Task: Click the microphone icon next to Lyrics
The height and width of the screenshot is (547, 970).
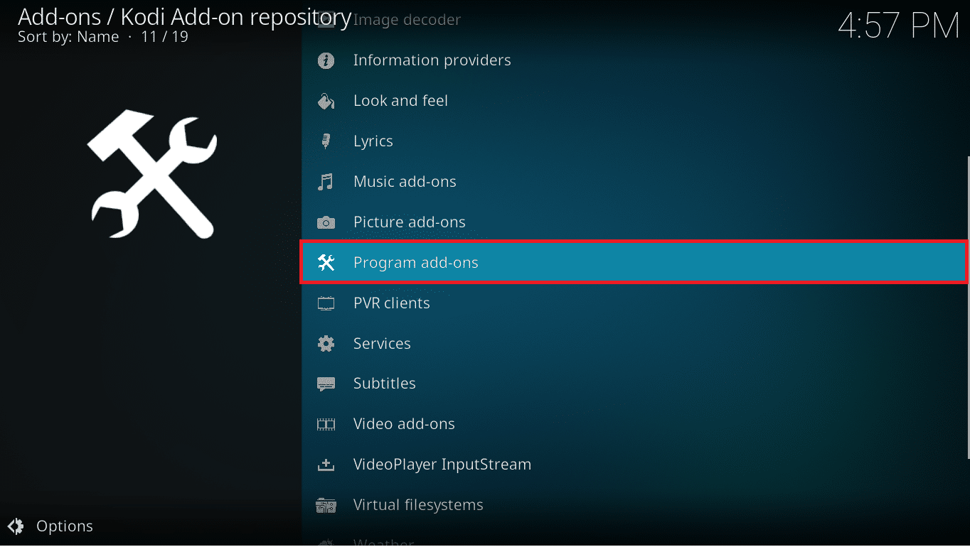Action: (326, 141)
